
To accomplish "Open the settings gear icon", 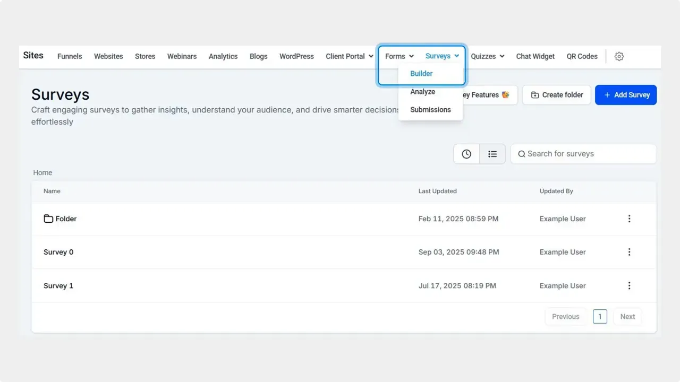I will 619,56.
